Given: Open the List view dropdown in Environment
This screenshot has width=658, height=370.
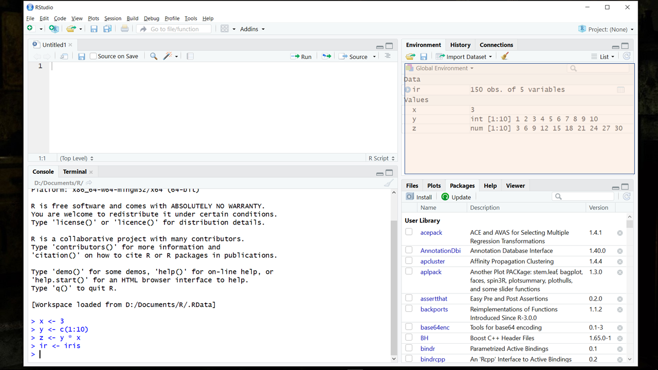Looking at the screenshot, I should [602, 57].
